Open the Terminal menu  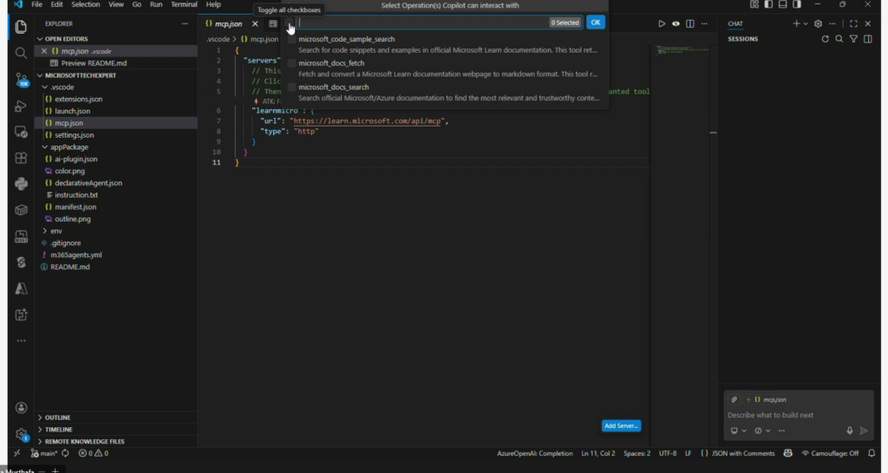184,4
